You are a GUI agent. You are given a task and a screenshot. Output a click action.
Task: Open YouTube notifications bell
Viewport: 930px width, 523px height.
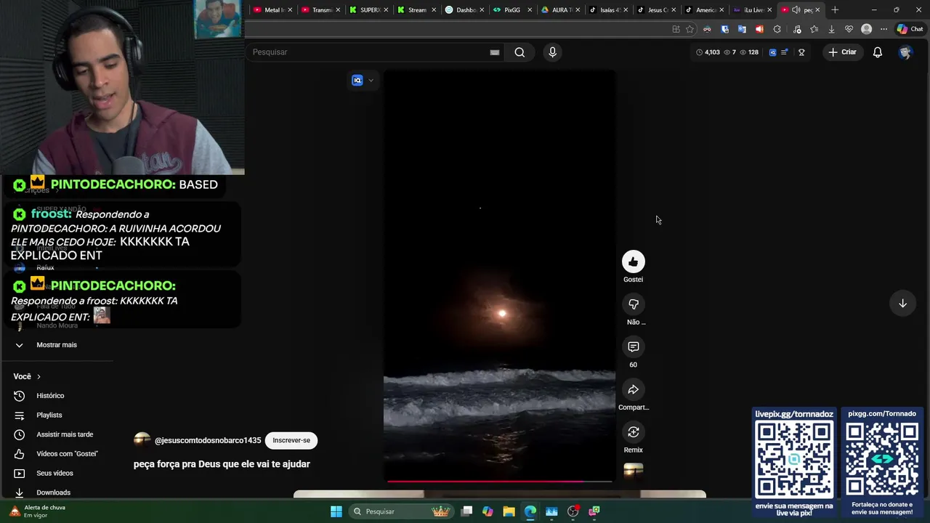(x=878, y=52)
